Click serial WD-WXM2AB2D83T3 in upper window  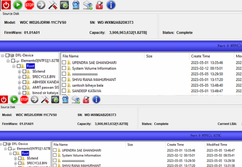pos(116,22)
